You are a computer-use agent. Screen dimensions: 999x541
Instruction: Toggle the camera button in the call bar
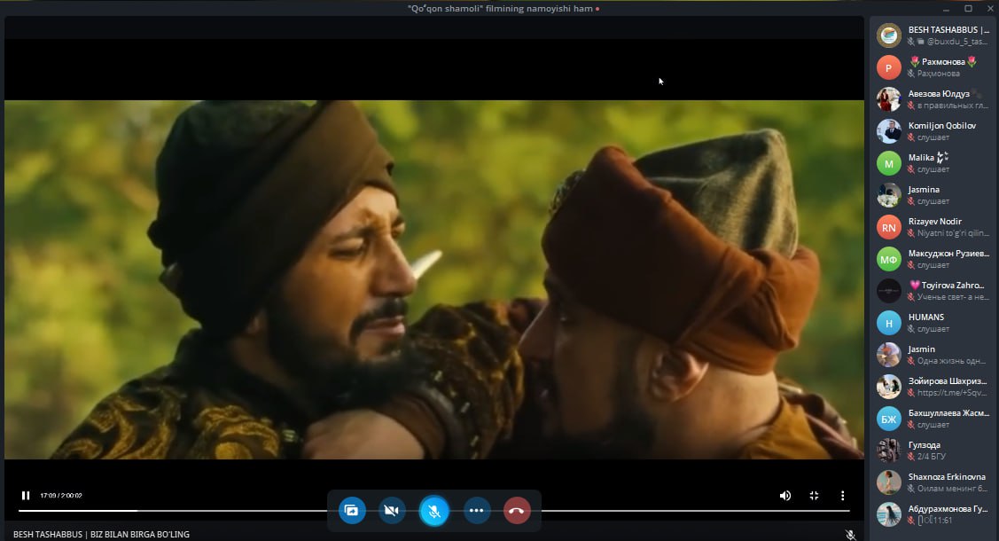tap(392, 511)
